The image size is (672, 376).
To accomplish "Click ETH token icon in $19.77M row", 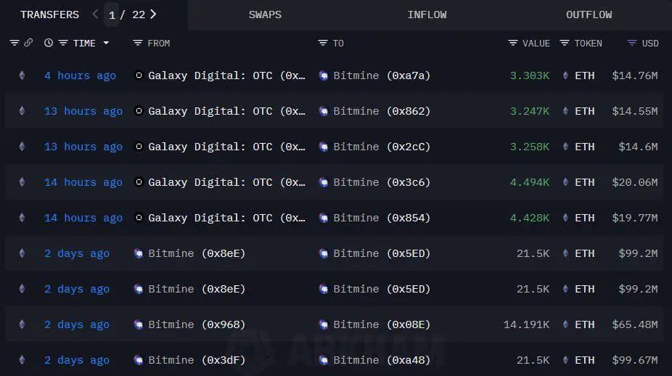I will (x=566, y=218).
